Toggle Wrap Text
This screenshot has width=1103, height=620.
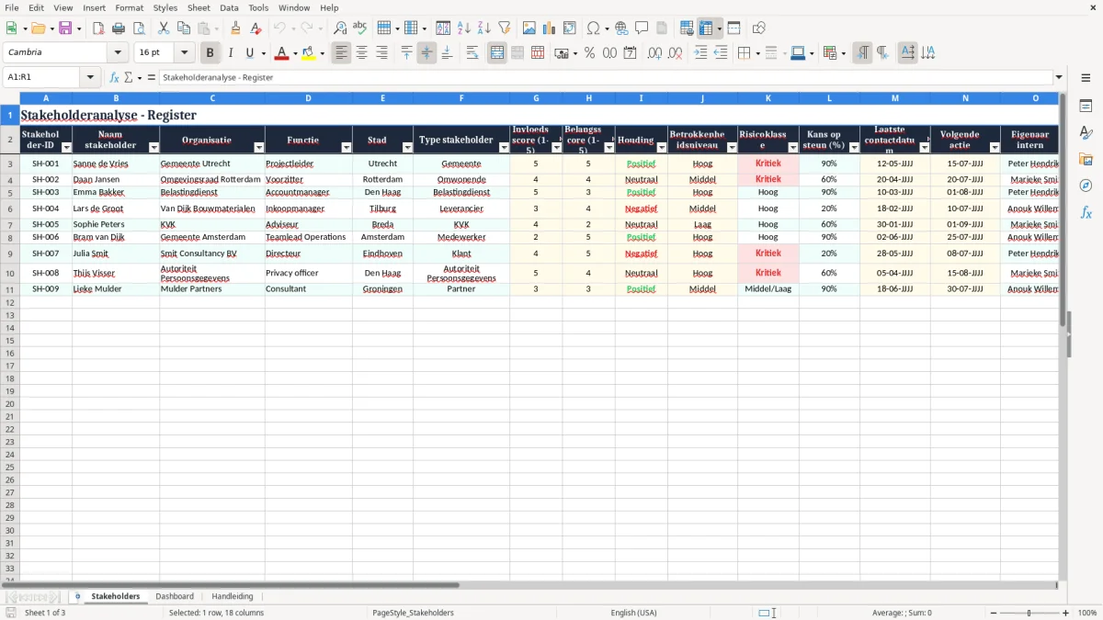coord(472,53)
